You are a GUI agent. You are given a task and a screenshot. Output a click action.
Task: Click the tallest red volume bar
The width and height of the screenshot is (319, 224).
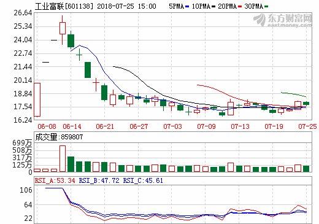[63, 159]
